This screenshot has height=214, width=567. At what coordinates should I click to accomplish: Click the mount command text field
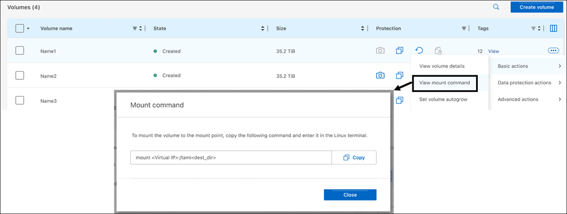tap(231, 157)
